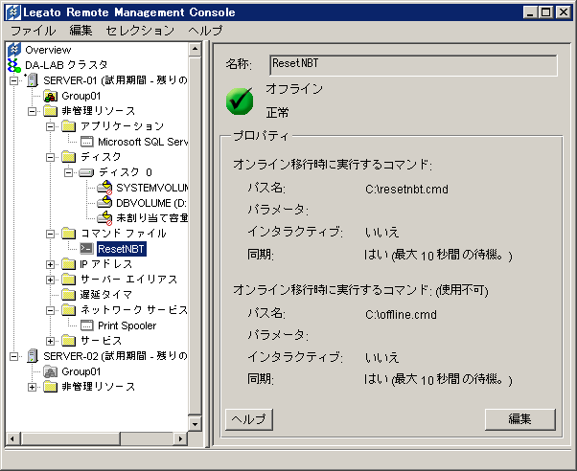Click the 名称 field showing ResetNBT
The height and width of the screenshot is (471, 577).
point(413,65)
